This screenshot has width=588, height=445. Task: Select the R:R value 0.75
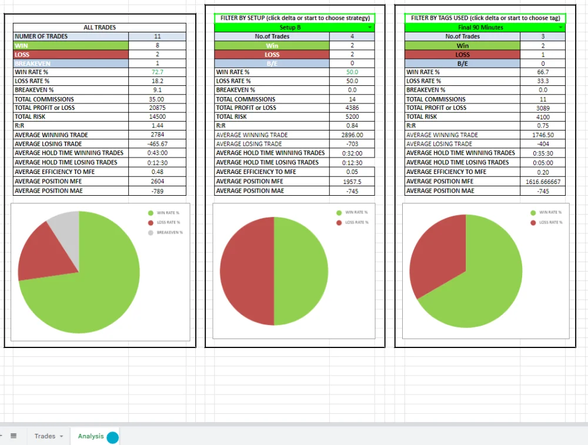[543, 126]
